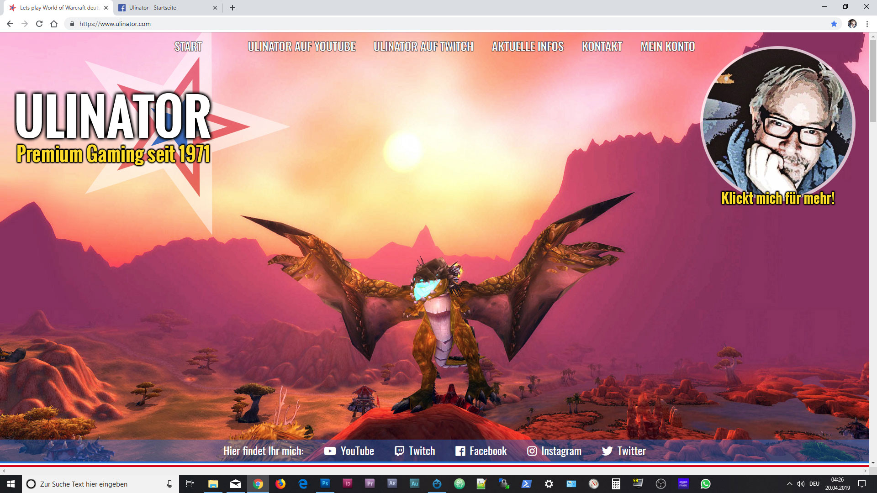
Task: Reload the current page
Action: [39, 24]
